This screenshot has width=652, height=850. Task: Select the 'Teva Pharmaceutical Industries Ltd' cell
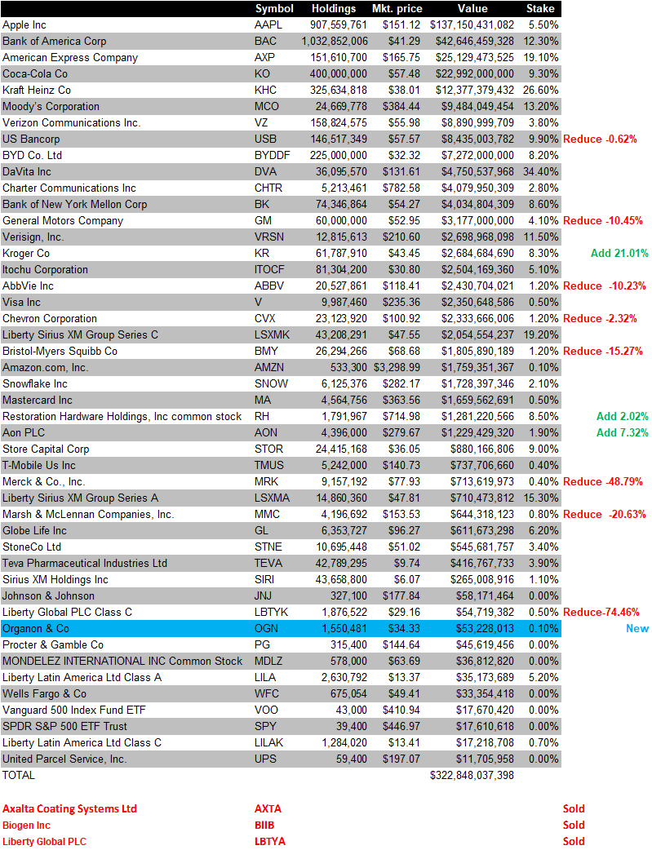[85, 563]
